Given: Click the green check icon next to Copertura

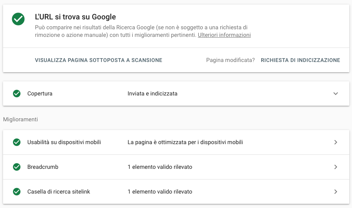Looking at the screenshot, I should (17, 94).
